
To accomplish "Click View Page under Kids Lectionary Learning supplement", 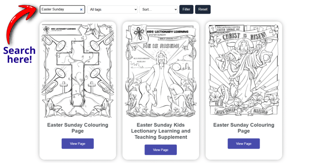I will click(x=161, y=150).
